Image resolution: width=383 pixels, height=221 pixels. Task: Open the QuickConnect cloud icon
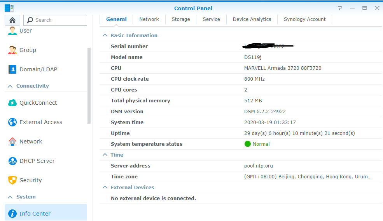pyautogui.click(x=12, y=103)
